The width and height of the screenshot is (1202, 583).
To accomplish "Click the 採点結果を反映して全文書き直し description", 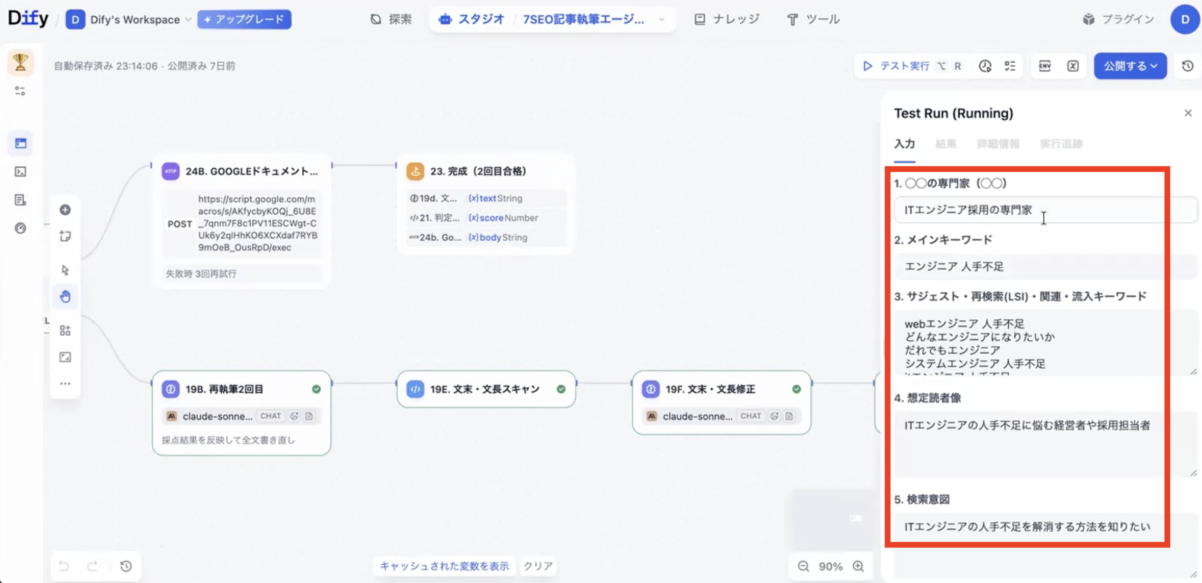I will pyautogui.click(x=228, y=440).
